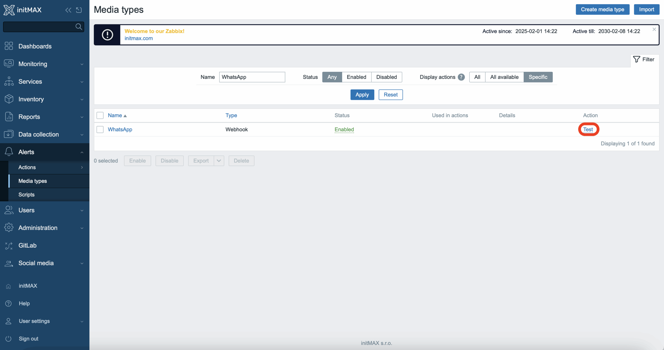Open the Scripts menu item
Image resolution: width=664 pixels, height=350 pixels.
pos(49,194)
